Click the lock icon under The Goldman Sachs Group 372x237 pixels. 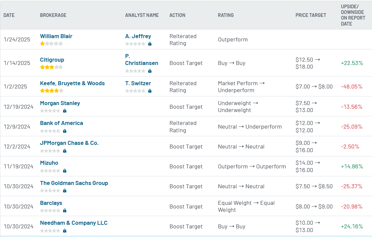click(65, 191)
